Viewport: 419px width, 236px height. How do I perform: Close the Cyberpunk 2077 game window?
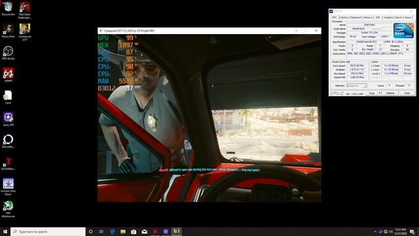[316, 31]
